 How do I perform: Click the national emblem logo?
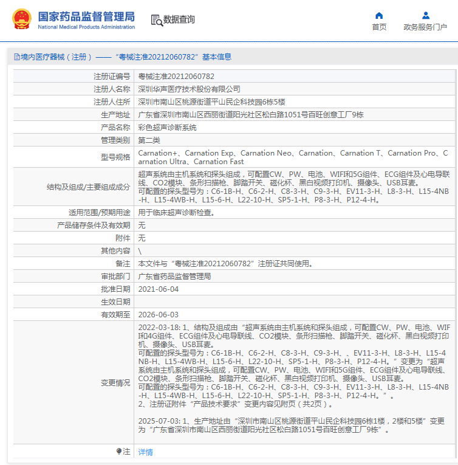(22, 19)
